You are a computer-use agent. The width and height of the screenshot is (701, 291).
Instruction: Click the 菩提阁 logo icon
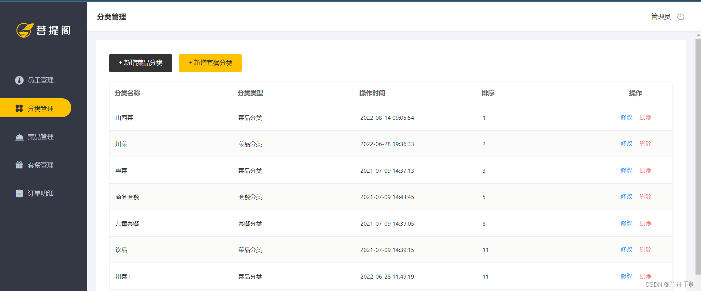click(x=25, y=30)
